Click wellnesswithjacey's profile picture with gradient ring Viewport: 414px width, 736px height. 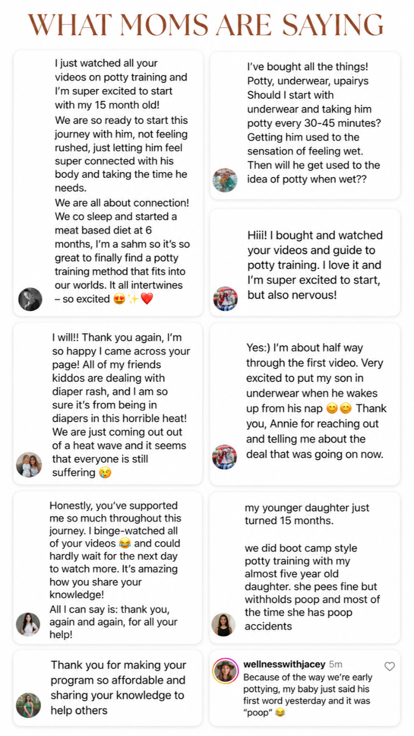[225, 671]
